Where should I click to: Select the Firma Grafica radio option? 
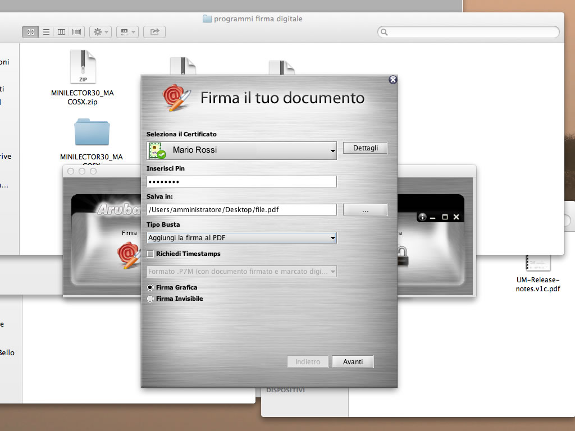click(150, 287)
